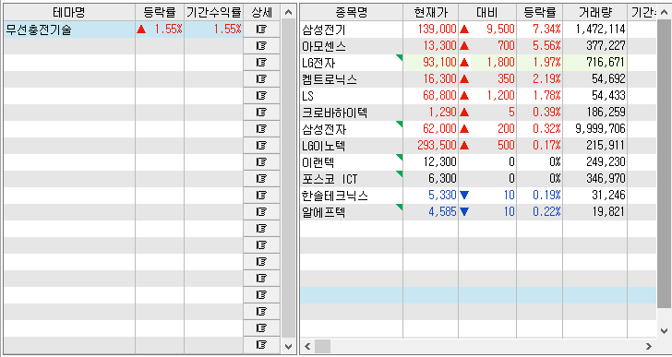672x357 pixels.
Task: Click stock table horizontal scroll right arrow
Action: tap(649, 346)
